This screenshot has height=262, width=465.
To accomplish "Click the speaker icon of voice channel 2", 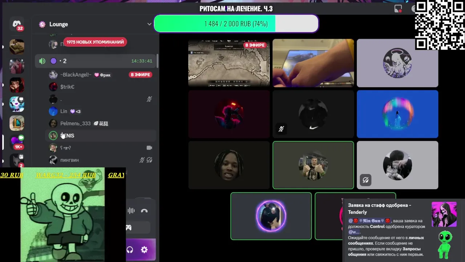I will [42, 61].
